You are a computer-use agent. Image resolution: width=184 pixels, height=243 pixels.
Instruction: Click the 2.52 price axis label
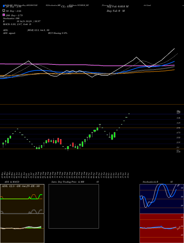tap(178, 137)
